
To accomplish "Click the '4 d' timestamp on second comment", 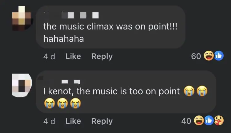I will point(49,121).
